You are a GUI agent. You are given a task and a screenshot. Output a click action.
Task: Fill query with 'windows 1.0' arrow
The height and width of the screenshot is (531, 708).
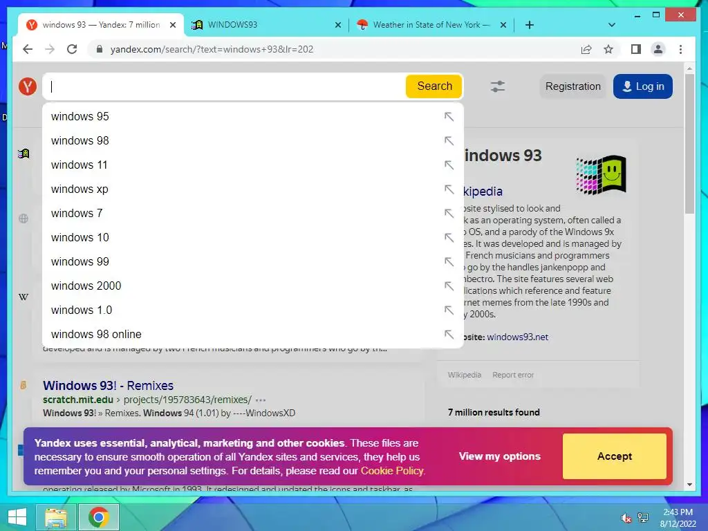(448, 310)
